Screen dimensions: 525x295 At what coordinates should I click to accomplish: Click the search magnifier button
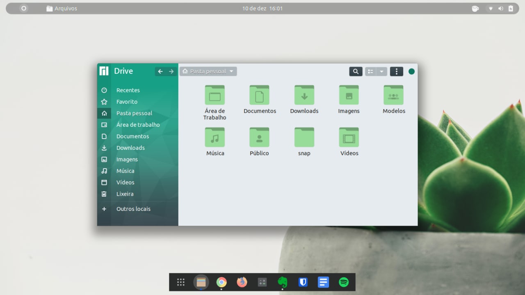[x=356, y=71]
